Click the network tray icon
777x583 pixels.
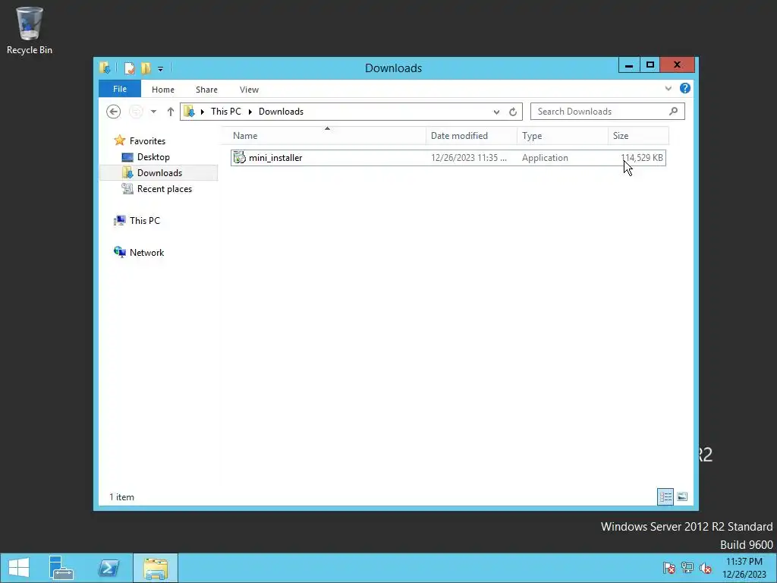(687, 568)
